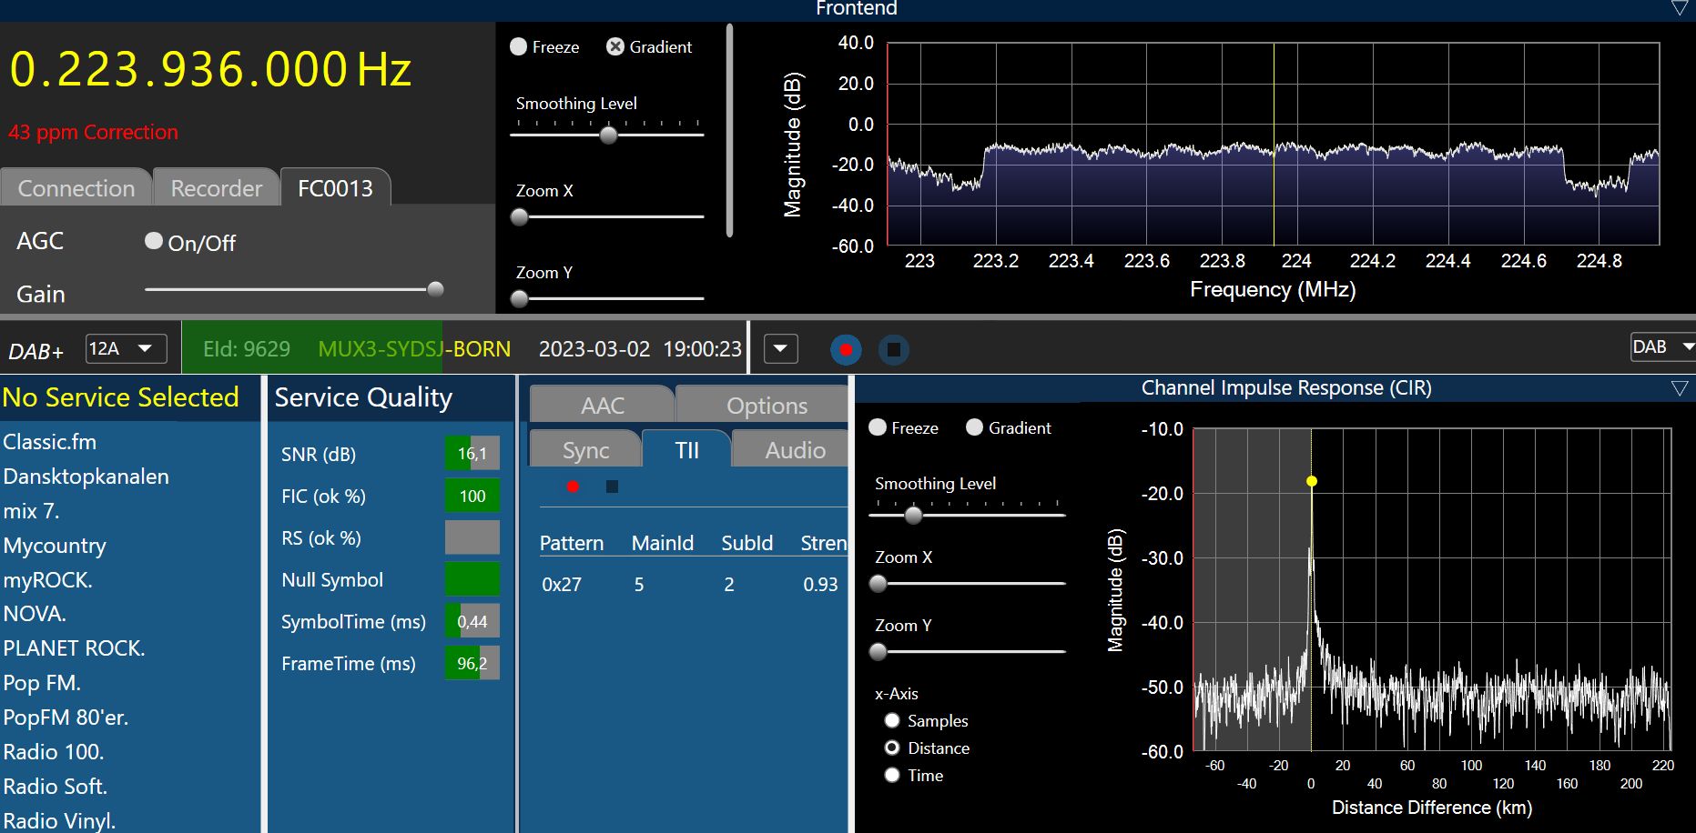Switch to the Recorder tab
Image resolution: width=1696 pixels, height=833 pixels.
click(216, 188)
